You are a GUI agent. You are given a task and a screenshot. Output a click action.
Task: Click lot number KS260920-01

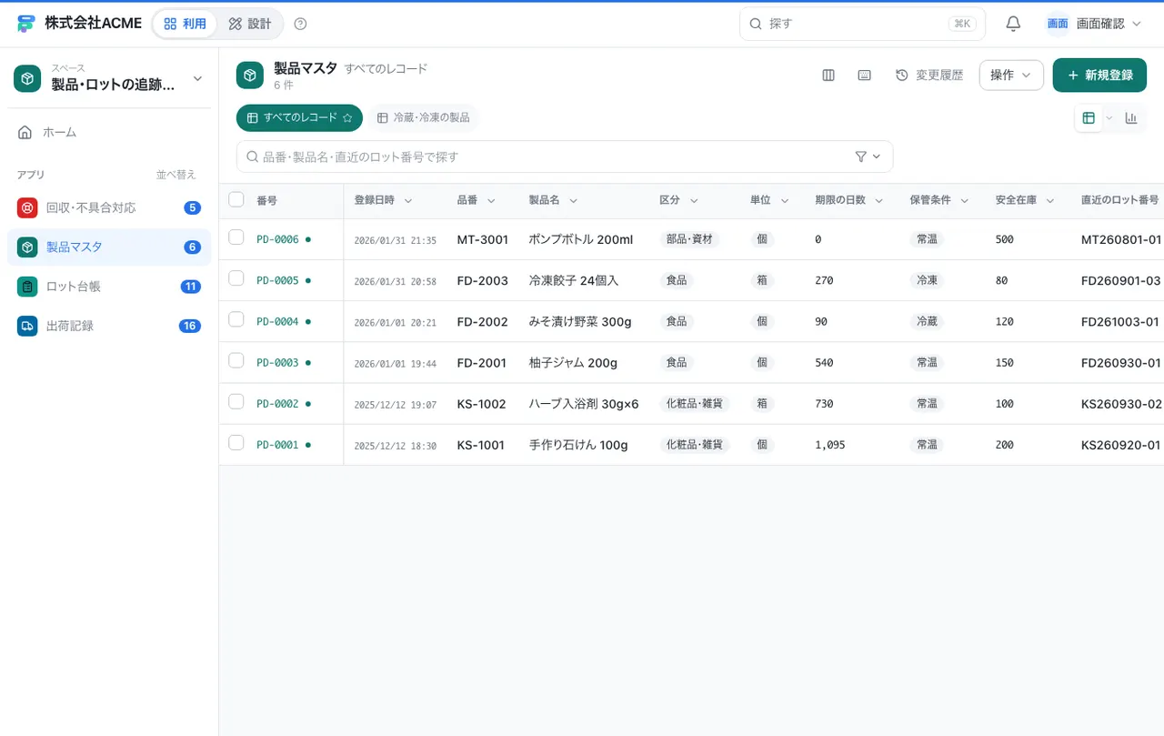[1120, 445]
